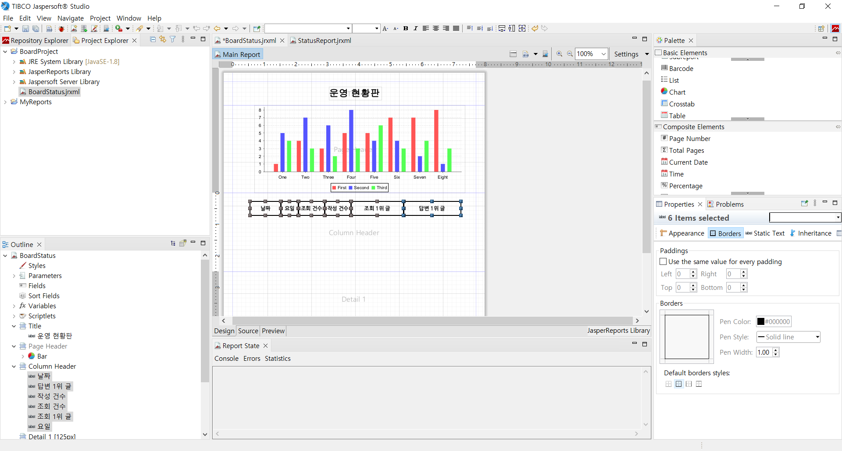The height and width of the screenshot is (451, 842).
Task: Open the Project menu
Action: click(100, 18)
